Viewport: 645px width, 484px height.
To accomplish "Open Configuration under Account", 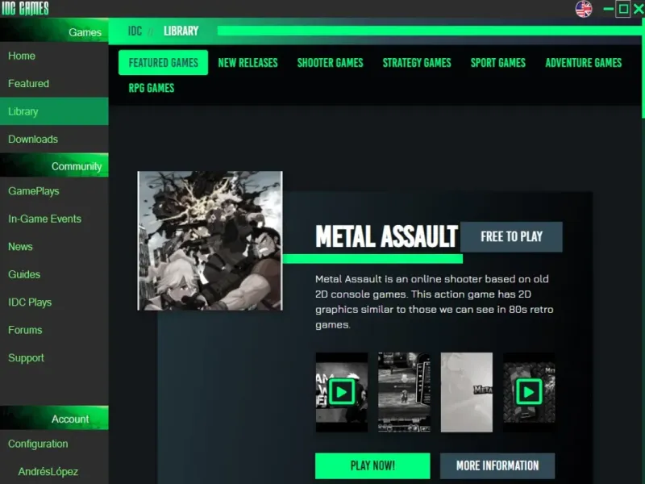I will pos(54,444).
